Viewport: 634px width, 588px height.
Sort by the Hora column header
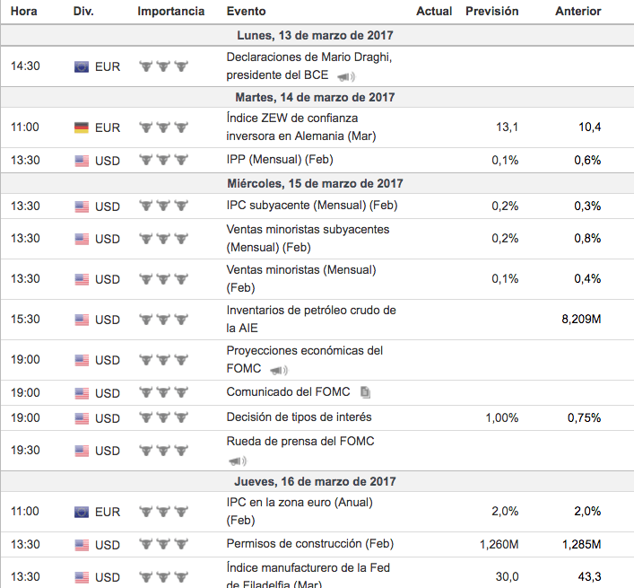click(23, 12)
